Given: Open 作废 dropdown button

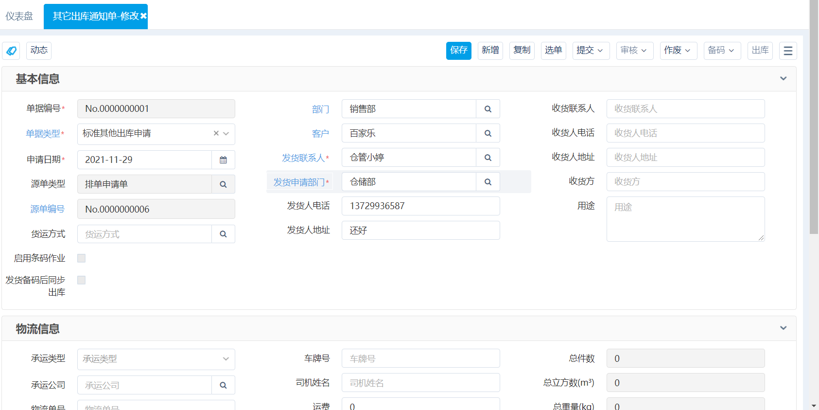Looking at the screenshot, I should pyautogui.click(x=679, y=51).
